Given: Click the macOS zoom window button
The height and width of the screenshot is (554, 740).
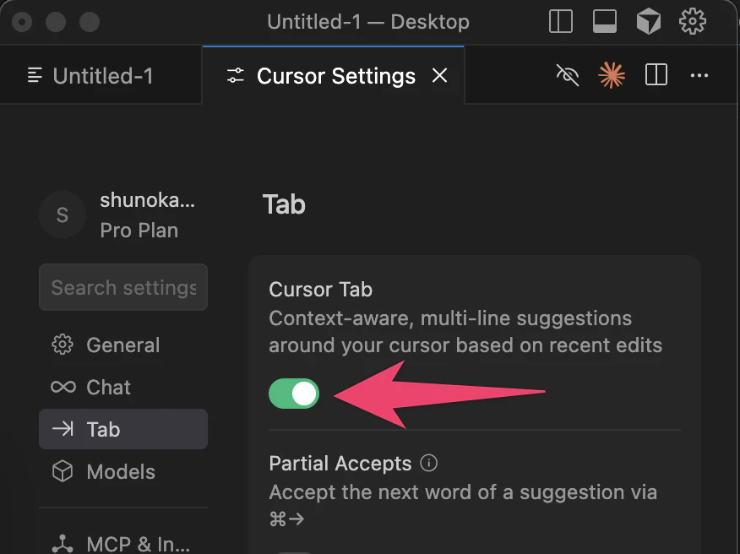Looking at the screenshot, I should (x=90, y=22).
